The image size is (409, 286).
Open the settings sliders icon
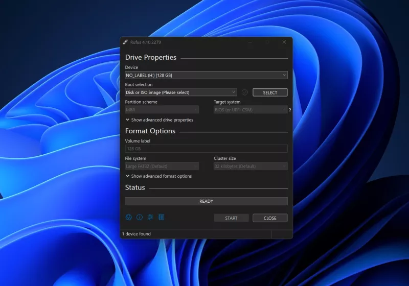[150, 217]
